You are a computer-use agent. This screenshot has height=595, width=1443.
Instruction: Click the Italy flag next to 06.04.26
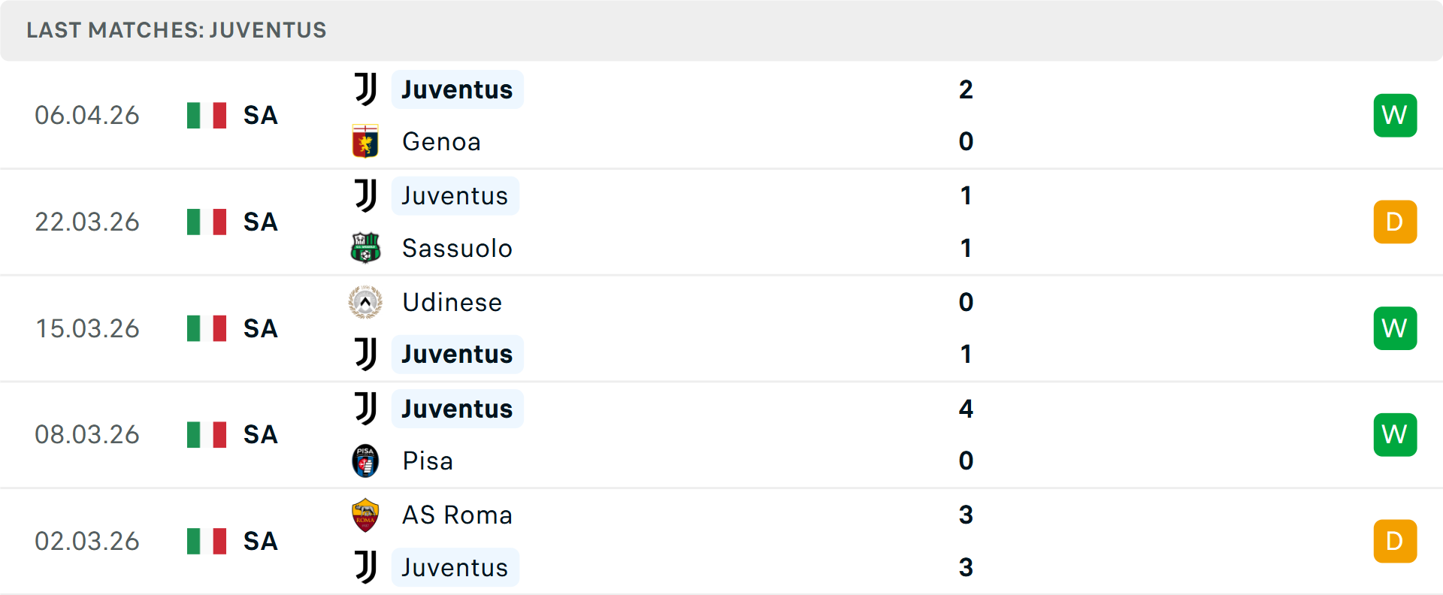coord(206,115)
